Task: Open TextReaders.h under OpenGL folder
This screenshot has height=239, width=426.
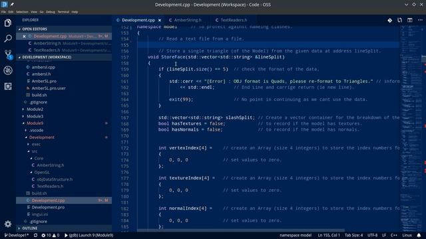Action: 64,187
